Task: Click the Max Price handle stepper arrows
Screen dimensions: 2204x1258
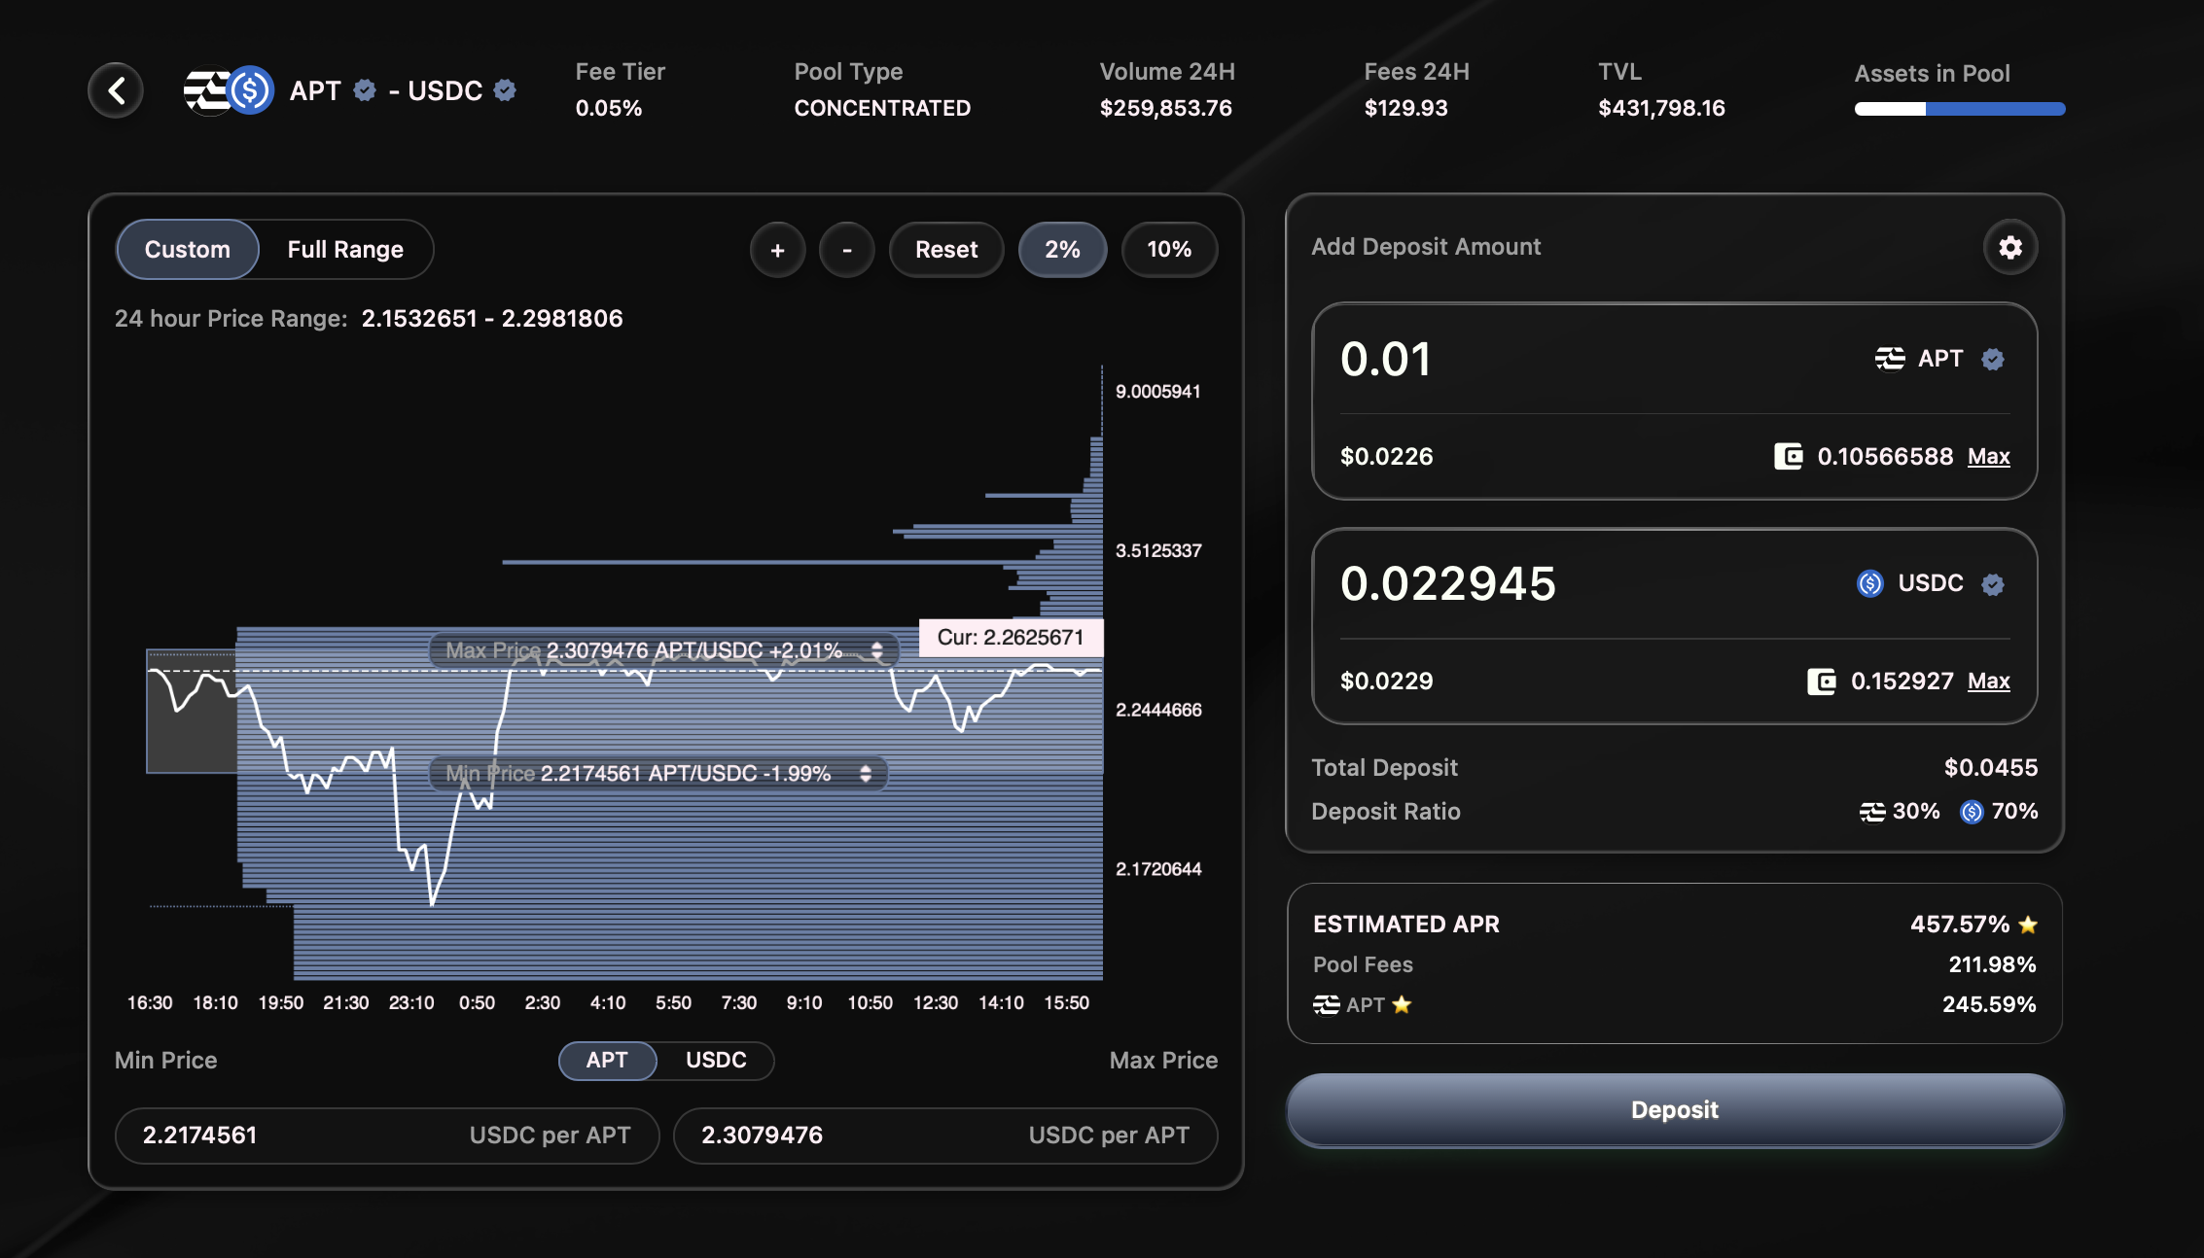Action: [x=876, y=650]
